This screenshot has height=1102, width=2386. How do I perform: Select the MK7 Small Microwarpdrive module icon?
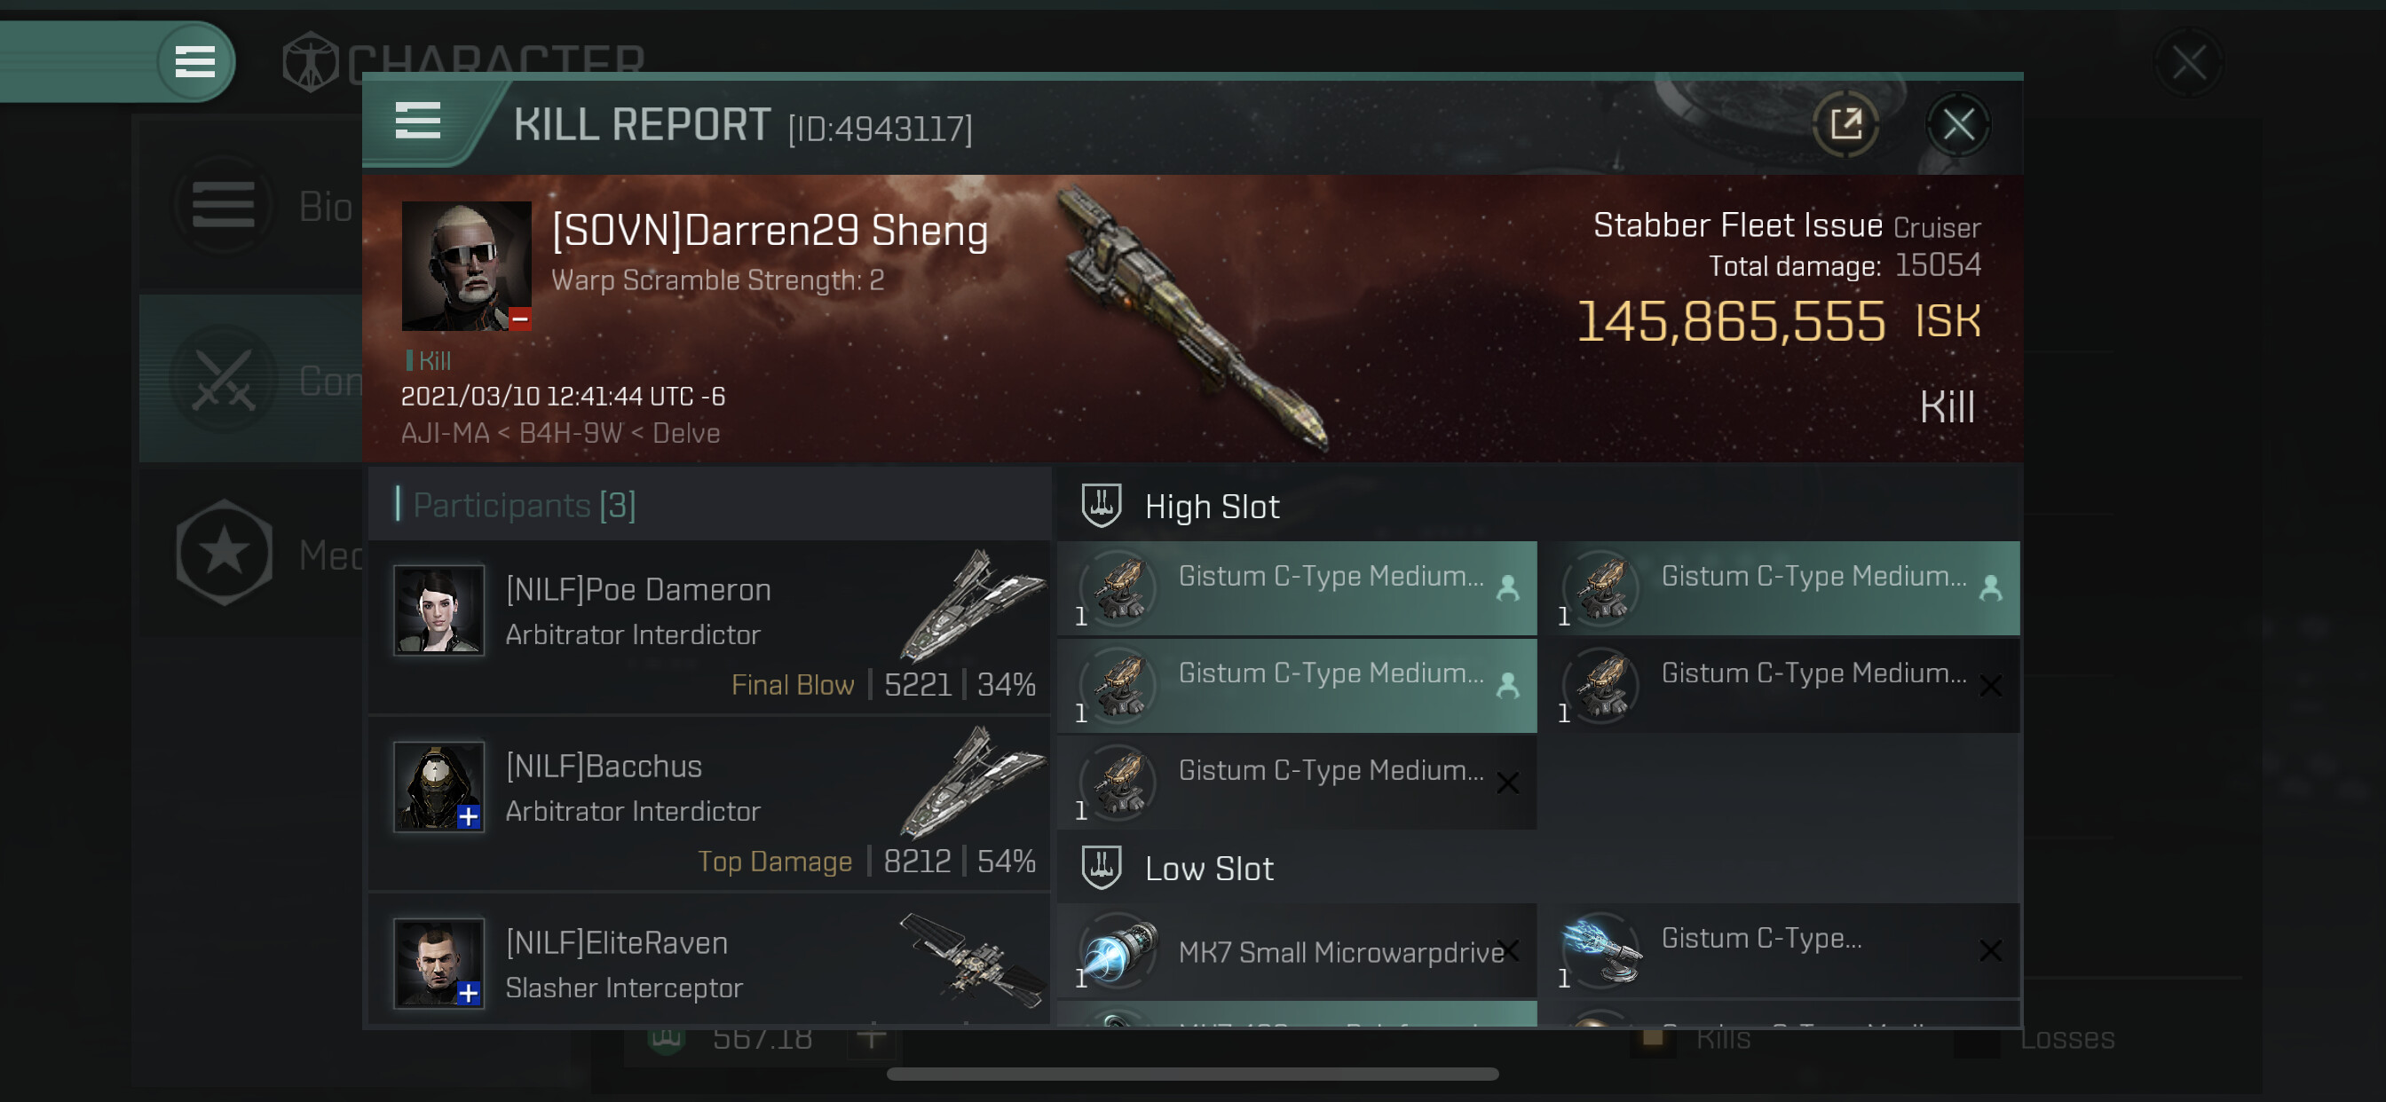tap(1121, 950)
